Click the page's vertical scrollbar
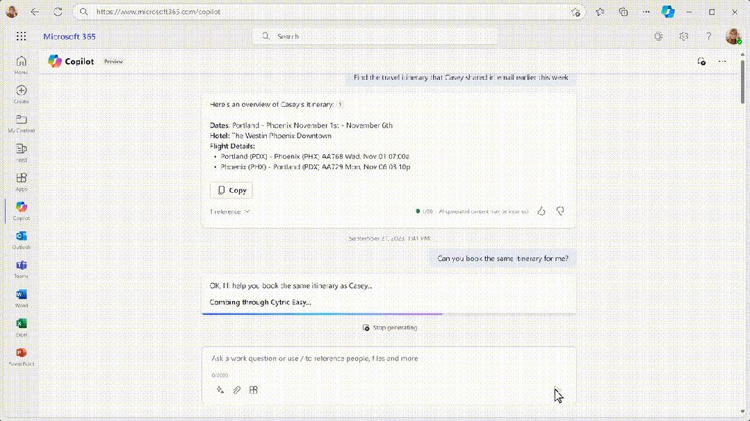Image resolution: width=750 pixels, height=421 pixels. tap(744, 90)
